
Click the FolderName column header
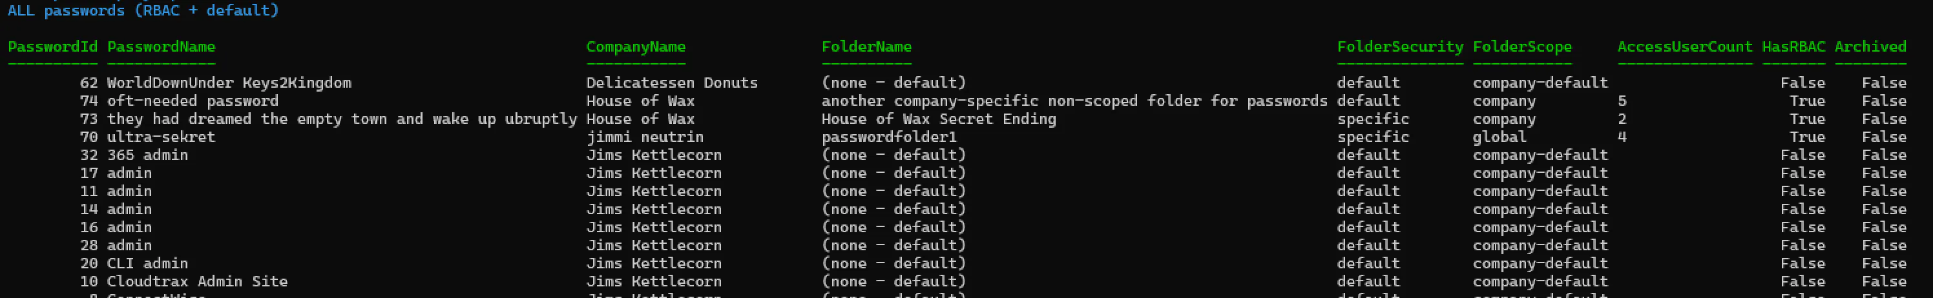point(866,46)
